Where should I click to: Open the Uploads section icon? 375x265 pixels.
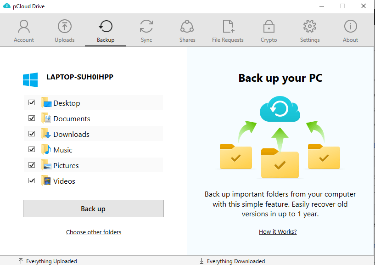click(65, 26)
